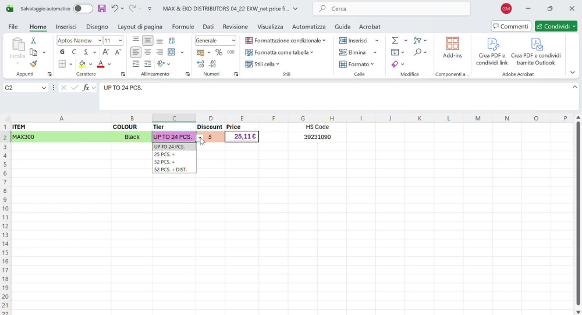Open the Name Box dropdown arrow
The image size is (582, 315).
(x=44, y=88)
